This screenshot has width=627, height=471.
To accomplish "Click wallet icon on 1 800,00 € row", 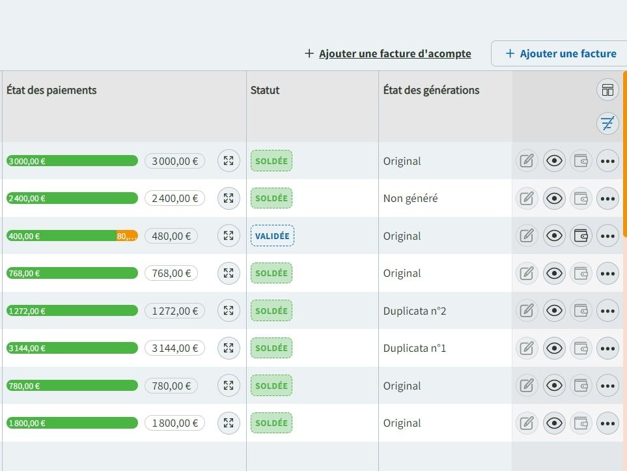I will (581, 423).
